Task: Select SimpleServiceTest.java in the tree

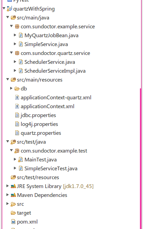Action: pos(51,169)
